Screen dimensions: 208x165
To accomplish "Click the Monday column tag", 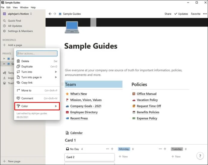I will click(x=124, y=149).
